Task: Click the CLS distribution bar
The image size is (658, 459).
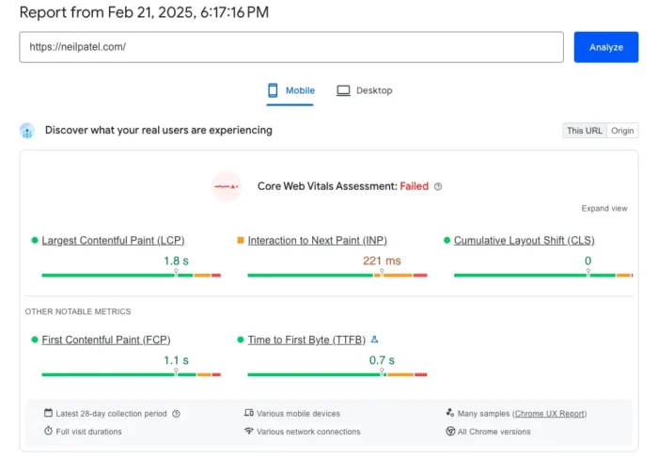Action: (x=543, y=275)
